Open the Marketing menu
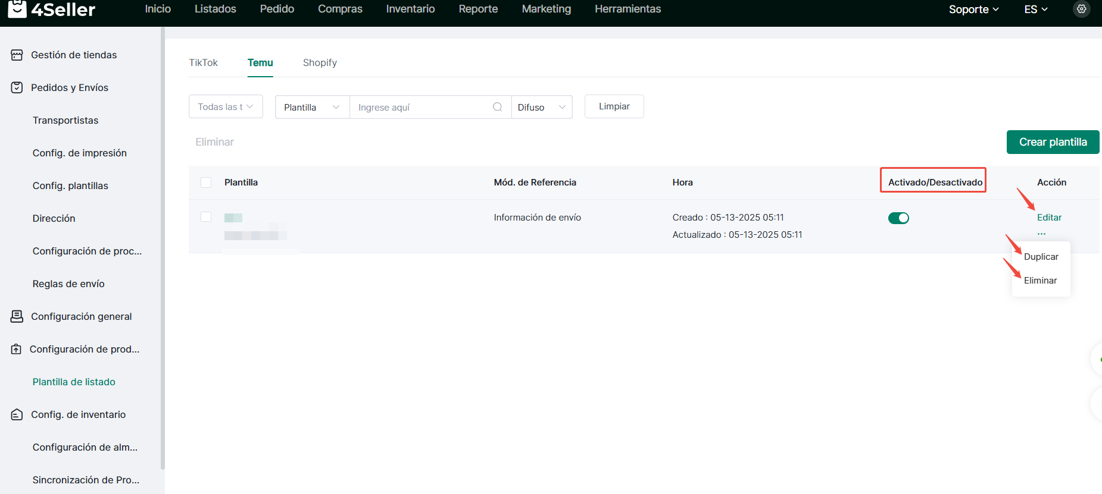1102x494 pixels. 547,9
